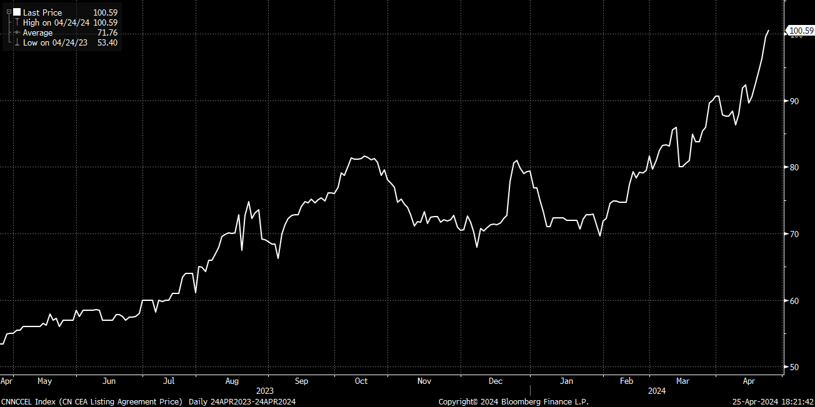Image resolution: width=815 pixels, height=407 pixels.
Task: Click the High marker icon in legend
Action: (x=17, y=22)
